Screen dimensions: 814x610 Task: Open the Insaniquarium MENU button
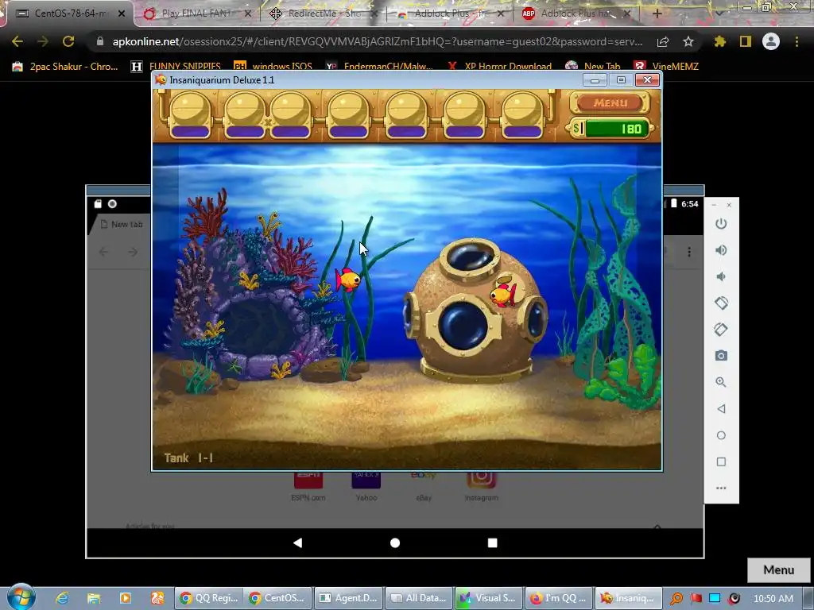tap(610, 102)
